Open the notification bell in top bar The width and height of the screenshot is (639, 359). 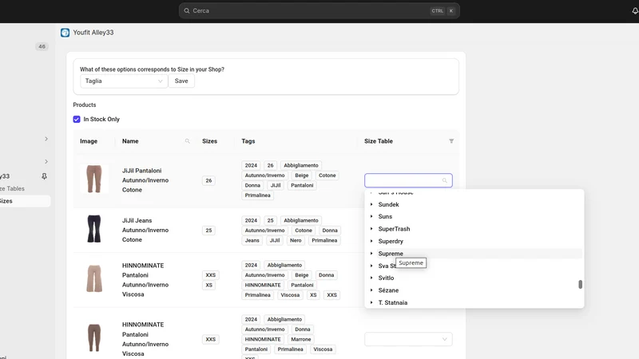[x=635, y=11]
